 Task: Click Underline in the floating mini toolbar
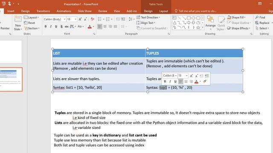(x=175, y=81)
